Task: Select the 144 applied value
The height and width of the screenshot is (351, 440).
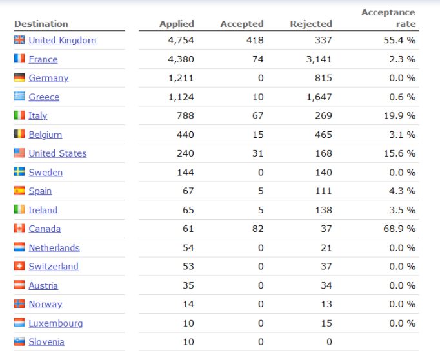Action: tap(186, 173)
